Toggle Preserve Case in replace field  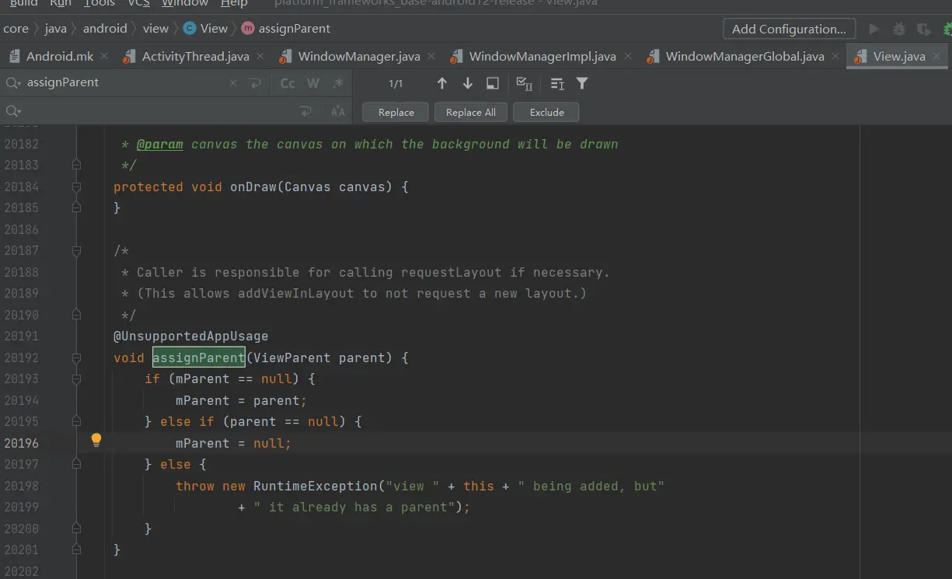click(338, 112)
